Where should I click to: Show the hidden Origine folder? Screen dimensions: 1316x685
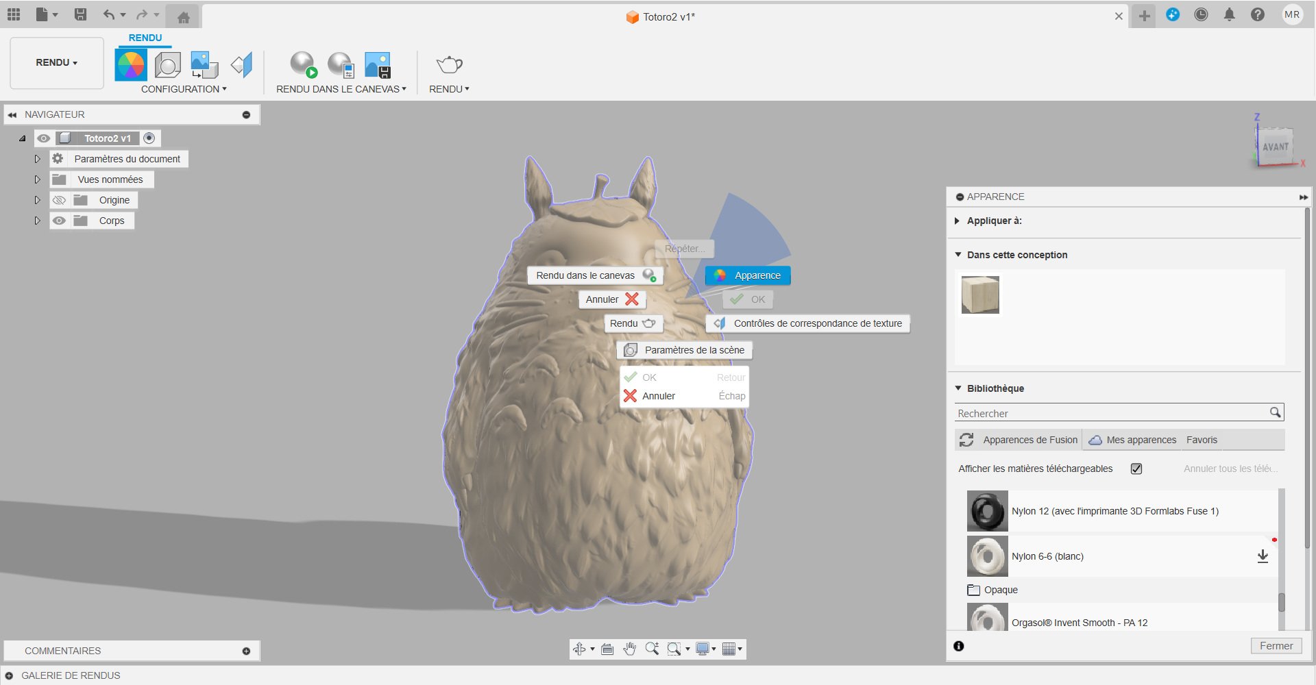(59, 200)
